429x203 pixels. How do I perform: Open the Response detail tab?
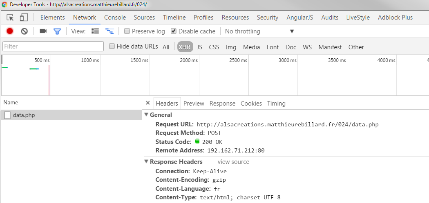[x=222, y=104]
